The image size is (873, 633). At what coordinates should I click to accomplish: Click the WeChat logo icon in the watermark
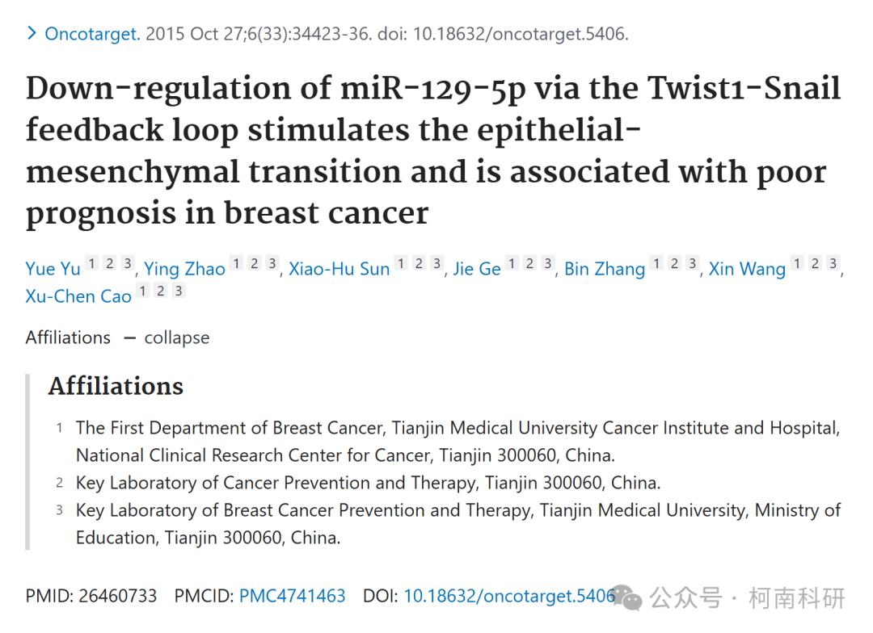626,598
